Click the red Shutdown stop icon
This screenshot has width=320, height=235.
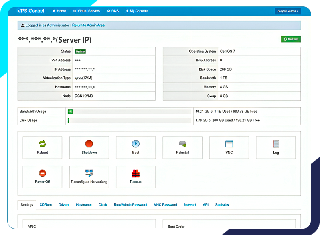(89, 144)
